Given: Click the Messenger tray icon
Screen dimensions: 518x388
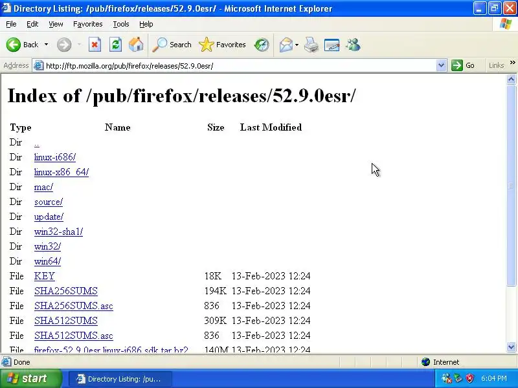Looking at the screenshot, I should pyautogui.click(x=447, y=378).
